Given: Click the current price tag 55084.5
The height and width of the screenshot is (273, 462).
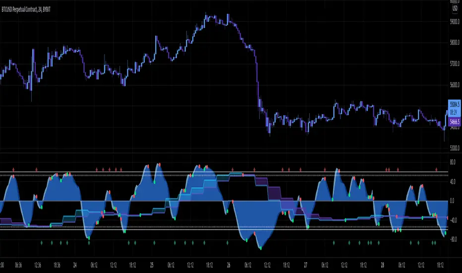Looking at the screenshot, I should [x=455, y=104].
